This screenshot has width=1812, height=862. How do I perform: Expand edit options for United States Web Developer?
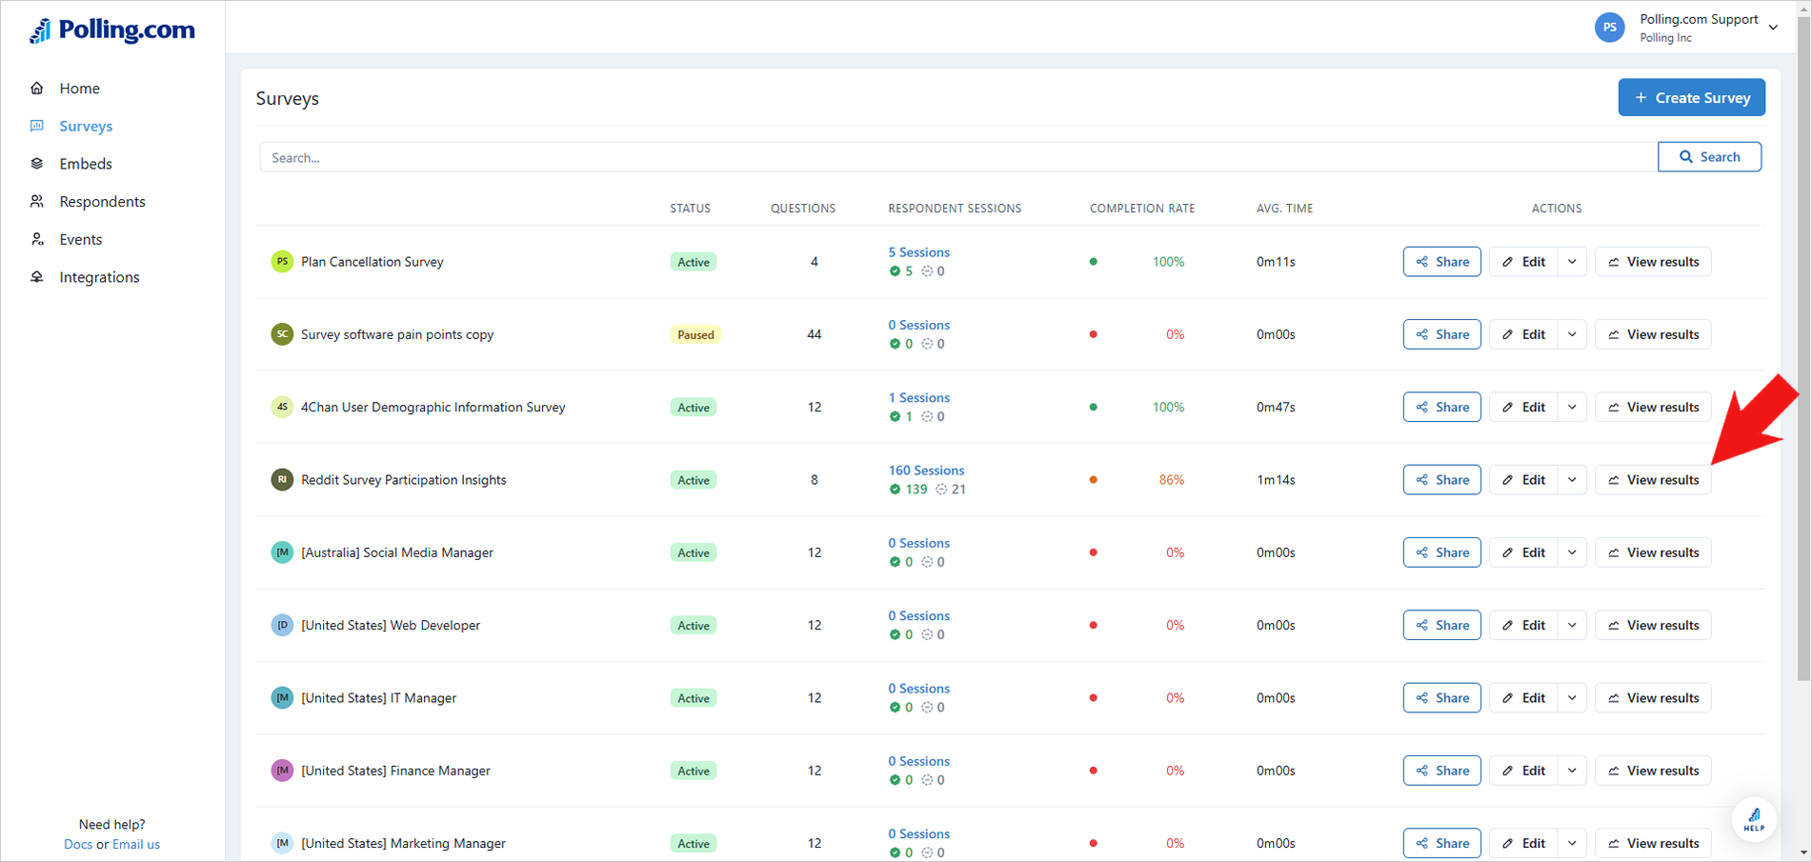[1572, 626]
